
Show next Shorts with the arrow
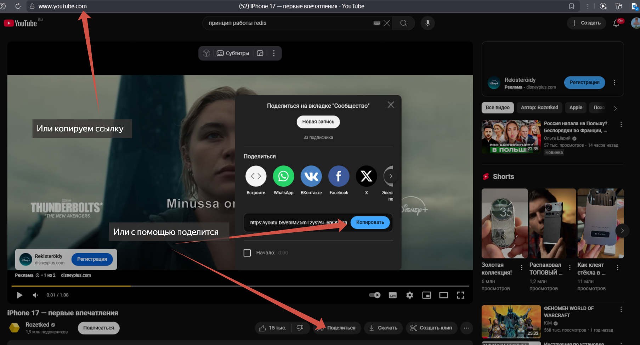pyautogui.click(x=622, y=231)
